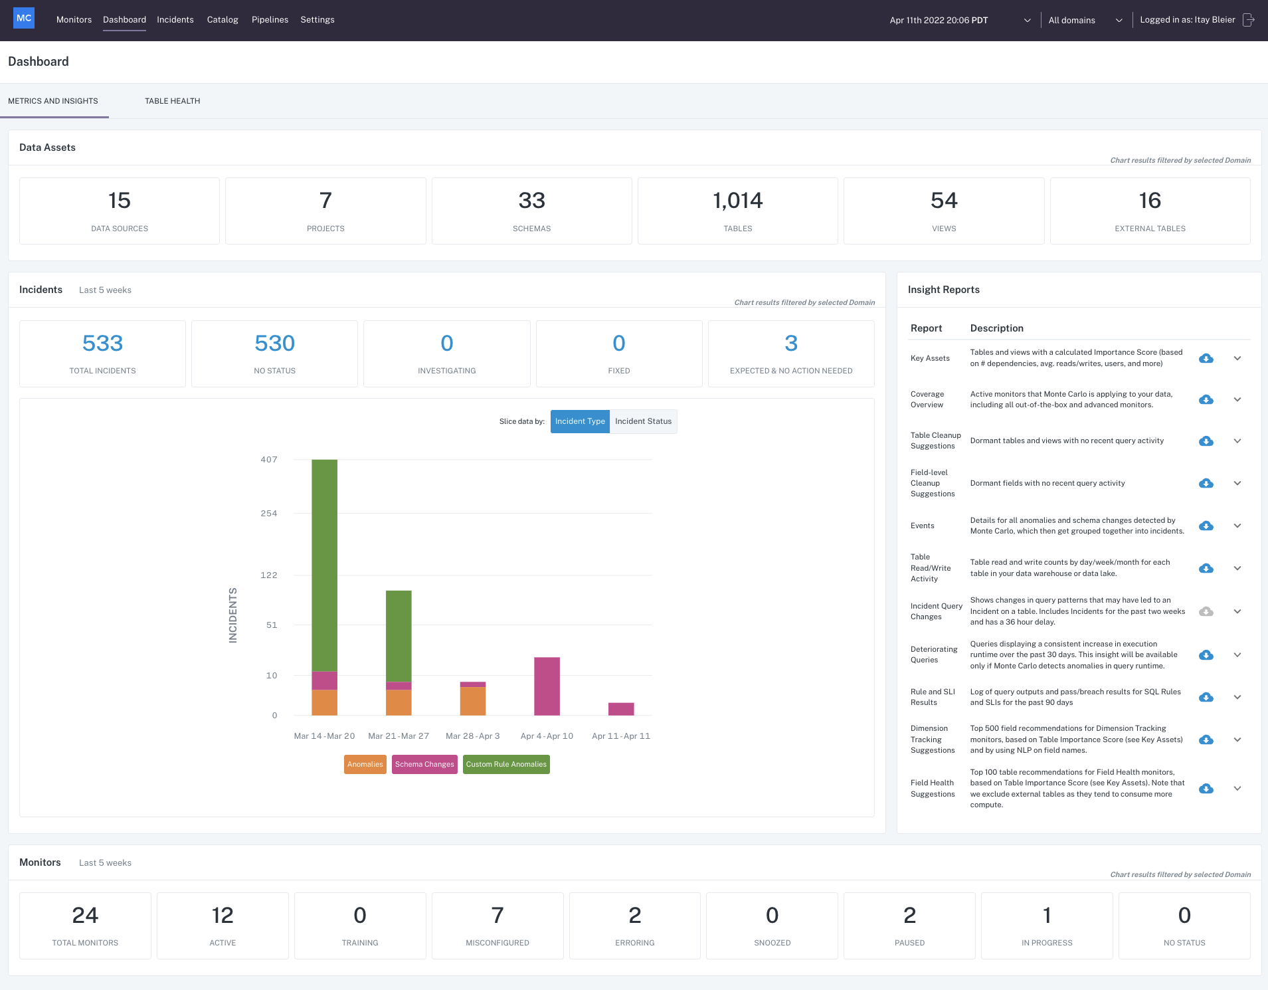Screen dimensions: 1268x990
Task: Open the Monitors menu
Action: [74, 20]
